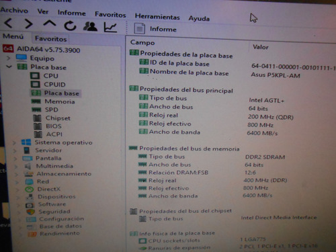The image size is (336, 252).
Task: Expand the DirectX node
Action: point(17,190)
